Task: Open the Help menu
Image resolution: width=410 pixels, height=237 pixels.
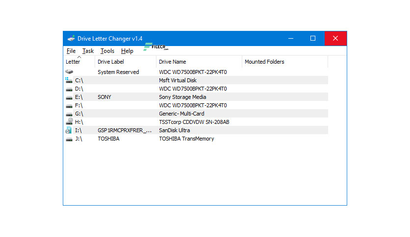Action: (x=127, y=51)
